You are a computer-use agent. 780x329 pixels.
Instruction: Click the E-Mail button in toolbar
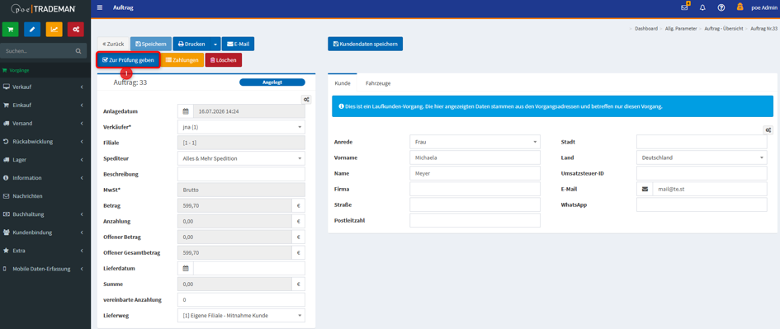pos(239,44)
